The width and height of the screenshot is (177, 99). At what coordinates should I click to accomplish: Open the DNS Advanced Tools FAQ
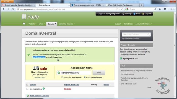tap(128, 84)
